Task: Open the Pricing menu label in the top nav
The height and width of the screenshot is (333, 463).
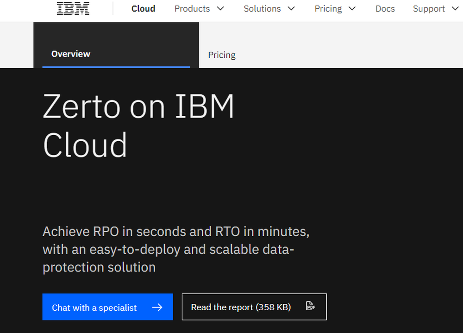Action: point(328,9)
